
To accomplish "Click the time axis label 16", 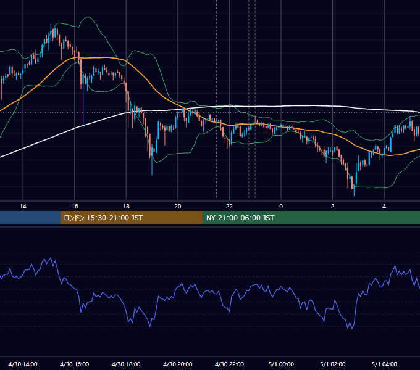I will [x=75, y=207].
